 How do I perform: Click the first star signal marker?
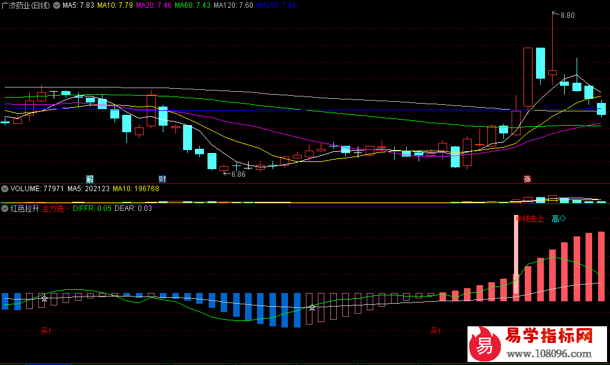[x=44, y=298]
